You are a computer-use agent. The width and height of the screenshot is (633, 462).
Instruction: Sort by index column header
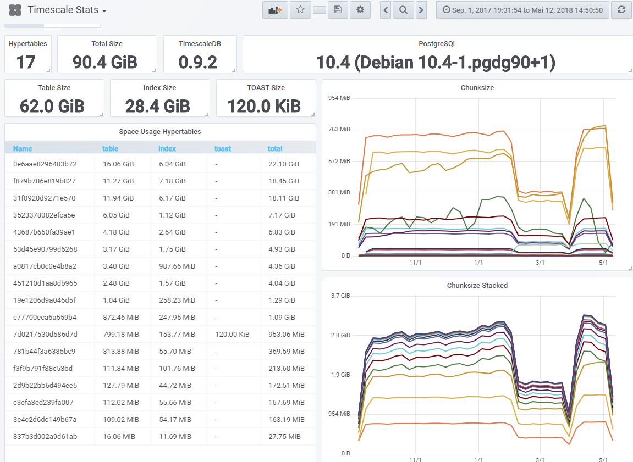167,148
